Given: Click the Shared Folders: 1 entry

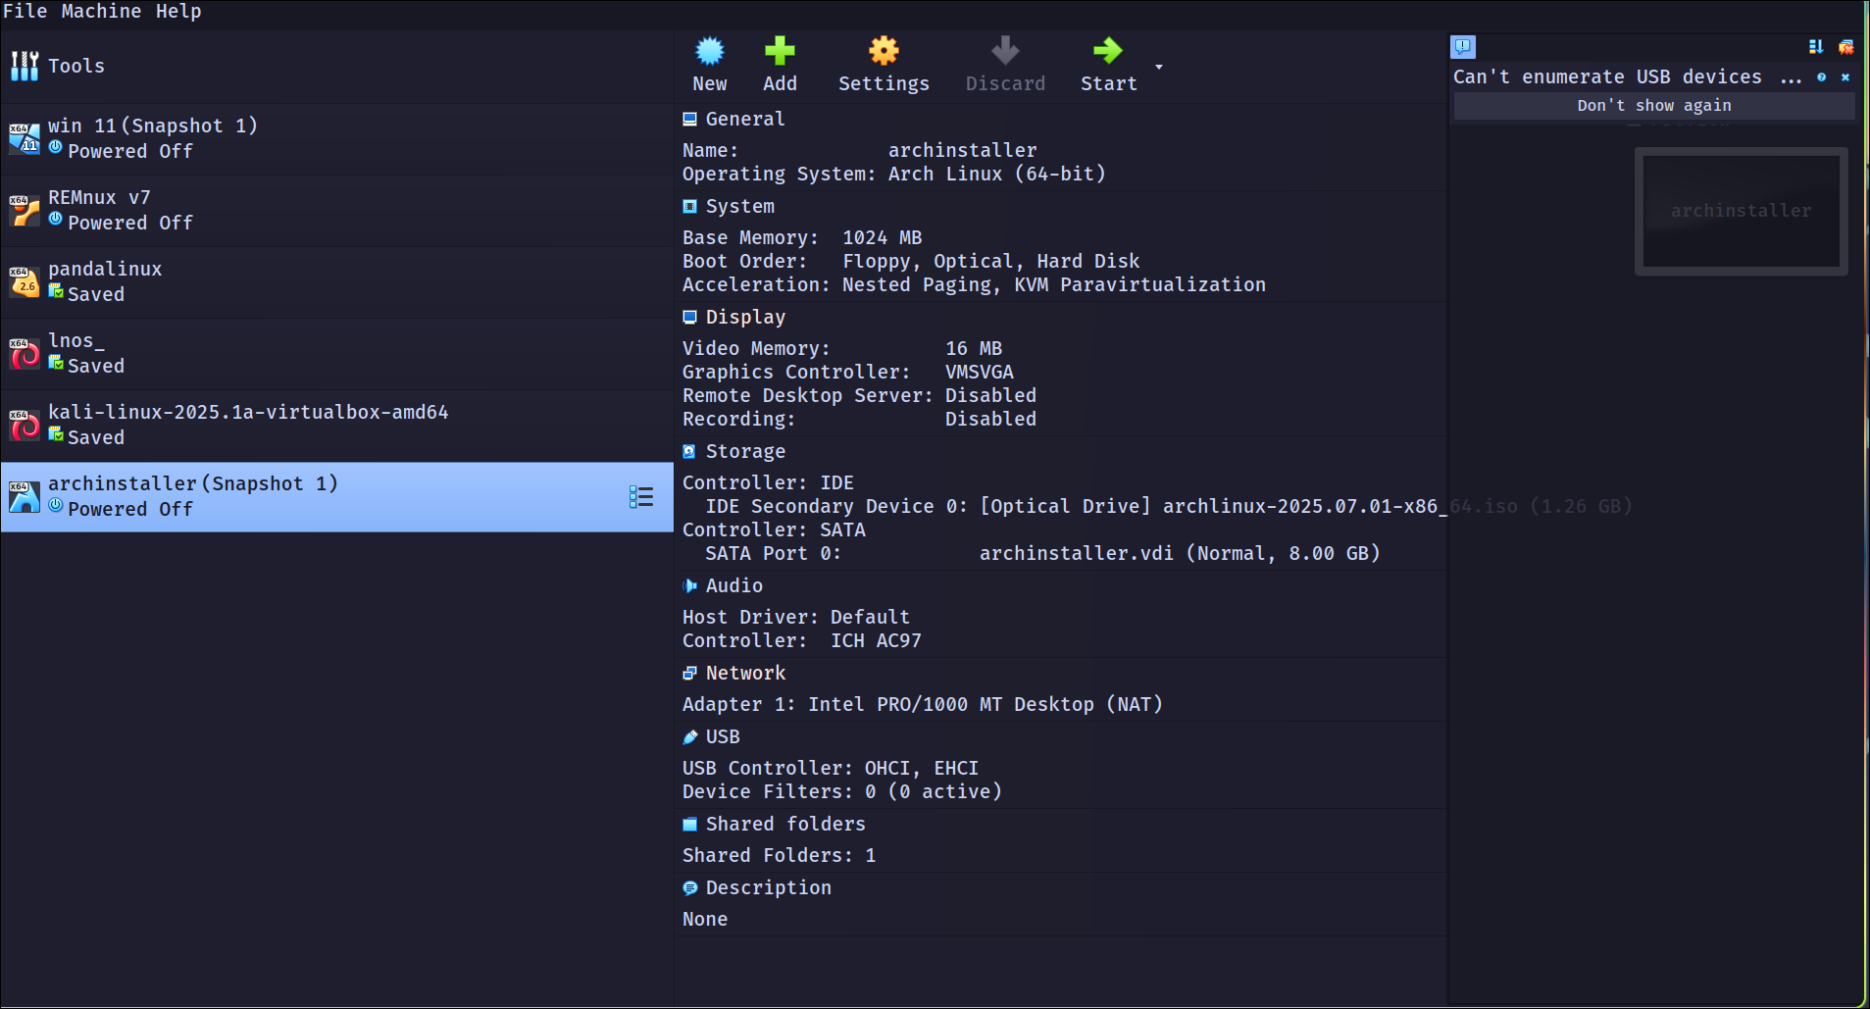Looking at the screenshot, I should [780, 855].
